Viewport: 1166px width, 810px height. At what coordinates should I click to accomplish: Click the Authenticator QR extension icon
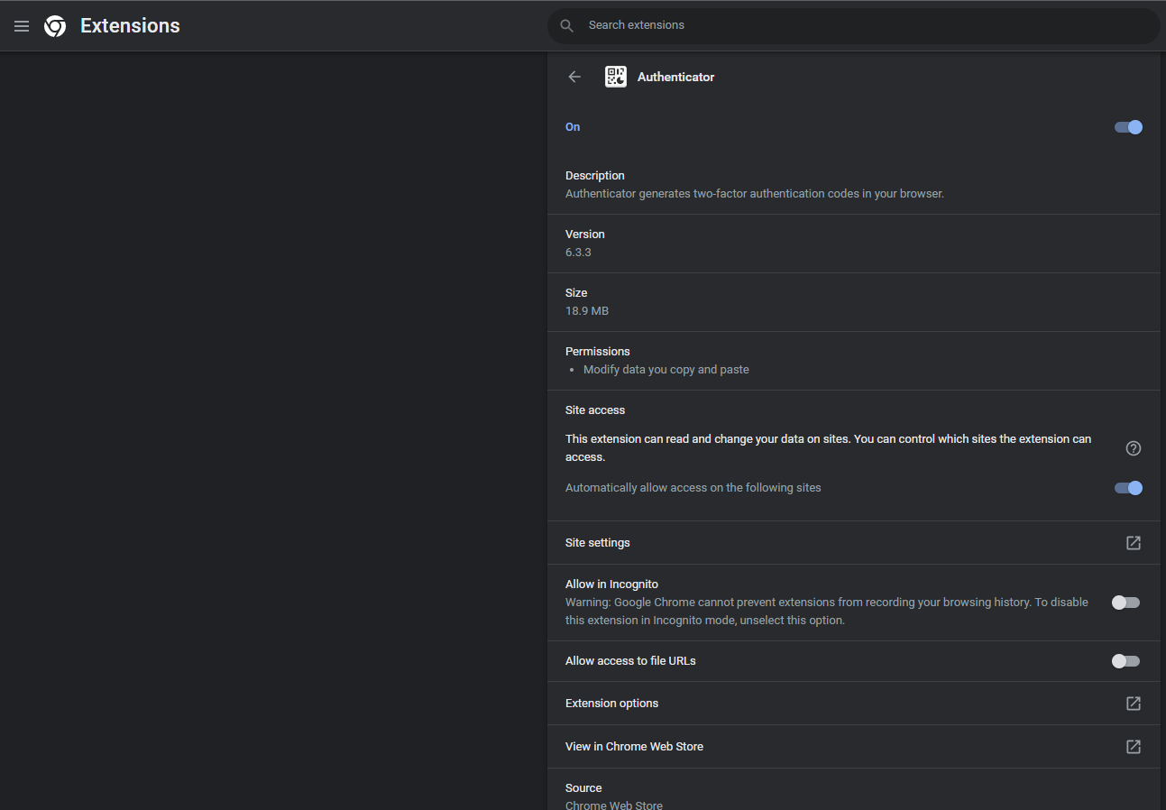pos(616,77)
